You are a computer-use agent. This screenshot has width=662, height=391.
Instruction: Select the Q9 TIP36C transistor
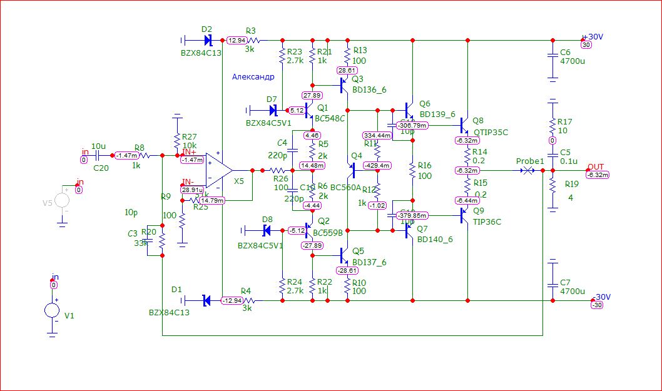click(x=464, y=215)
